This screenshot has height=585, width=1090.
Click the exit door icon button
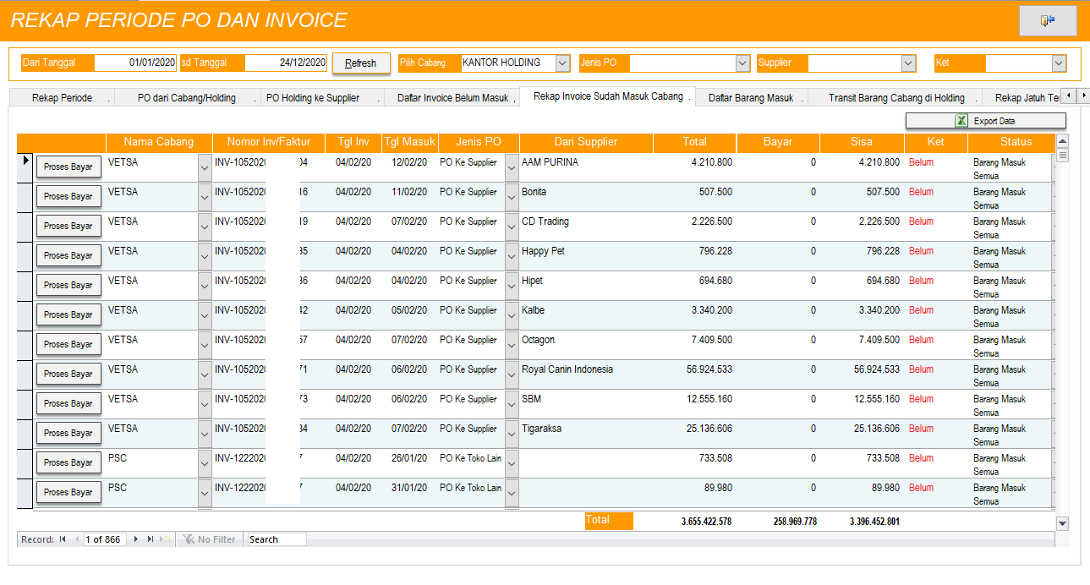[x=1048, y=21]
